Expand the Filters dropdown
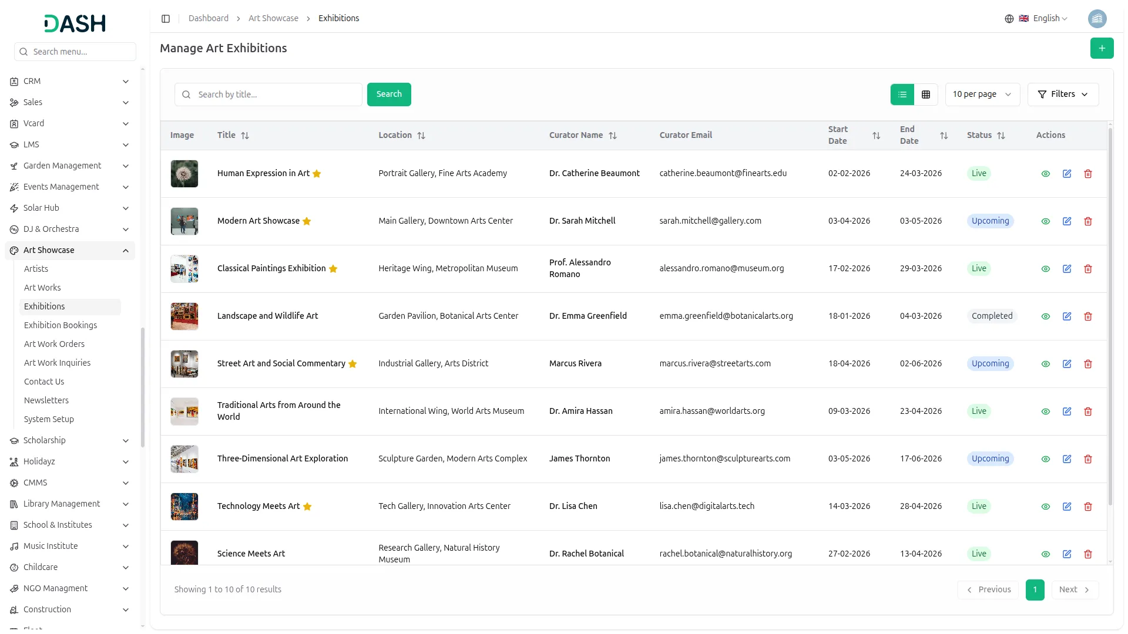This screenshot has width=1128, height=634. (x=1062, y=95)
